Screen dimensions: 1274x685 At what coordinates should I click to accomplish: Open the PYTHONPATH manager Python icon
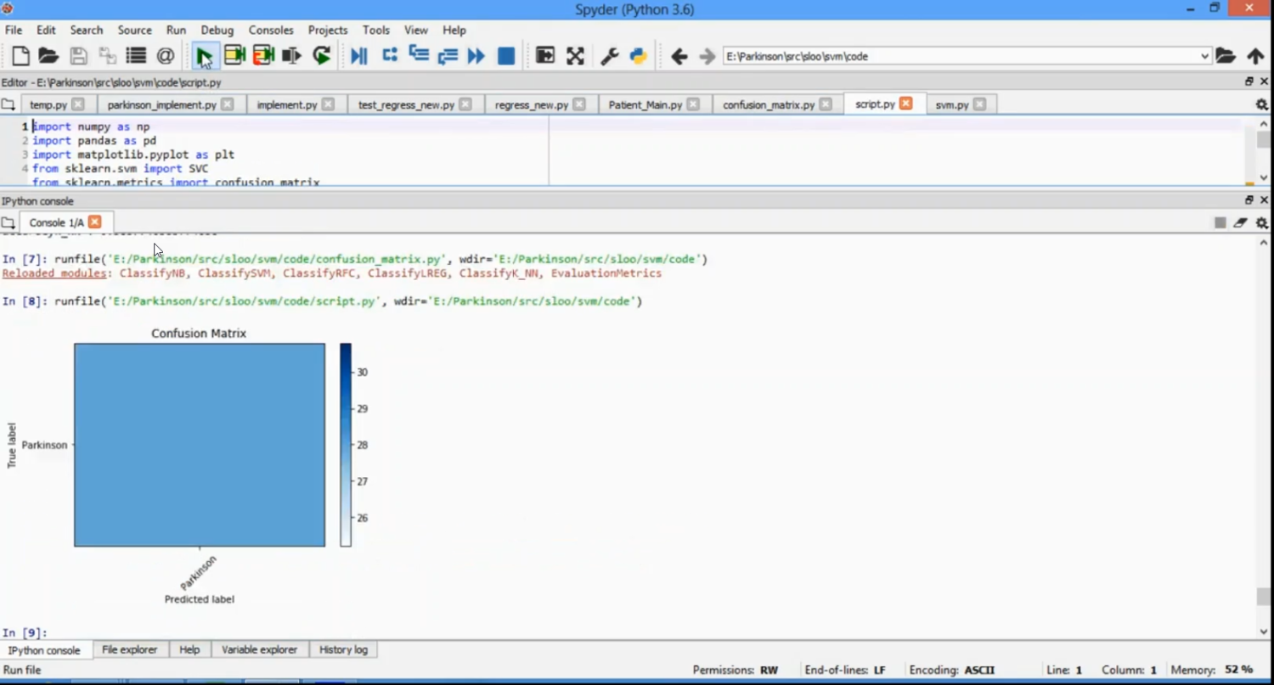coord(638,56)
